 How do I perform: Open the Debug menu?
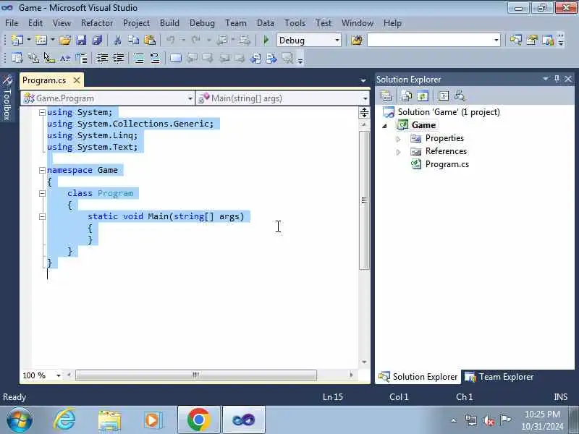202,23
